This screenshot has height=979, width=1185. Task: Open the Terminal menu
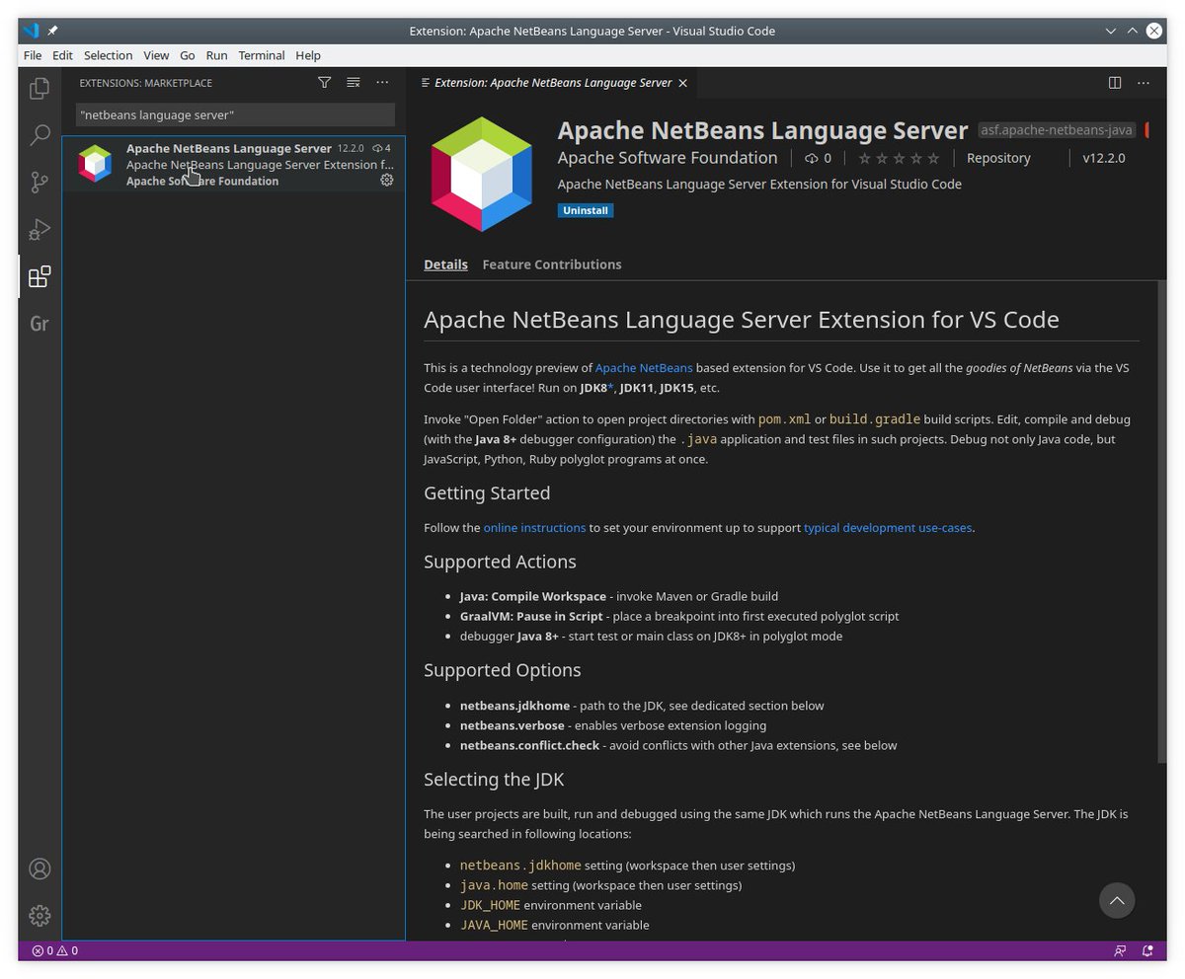pos(262,55)
